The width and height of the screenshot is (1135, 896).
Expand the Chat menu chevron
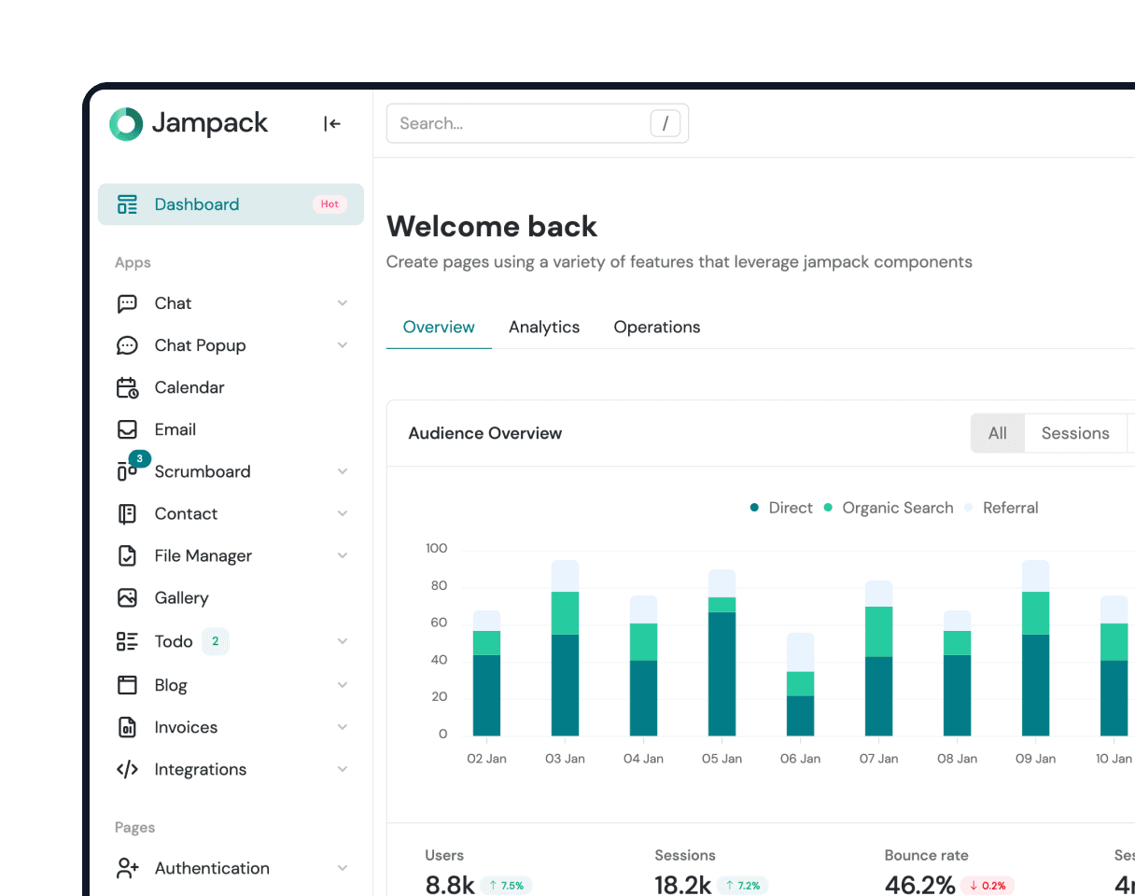tap(343, 303)
